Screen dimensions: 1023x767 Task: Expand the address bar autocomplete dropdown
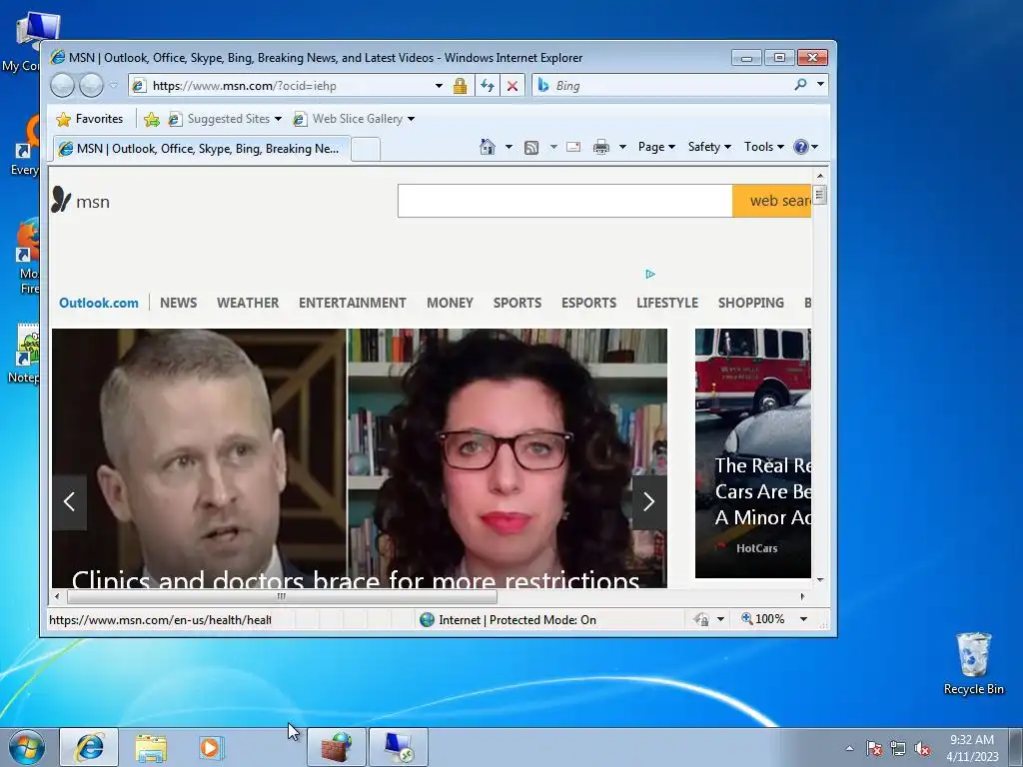[440, 86]
